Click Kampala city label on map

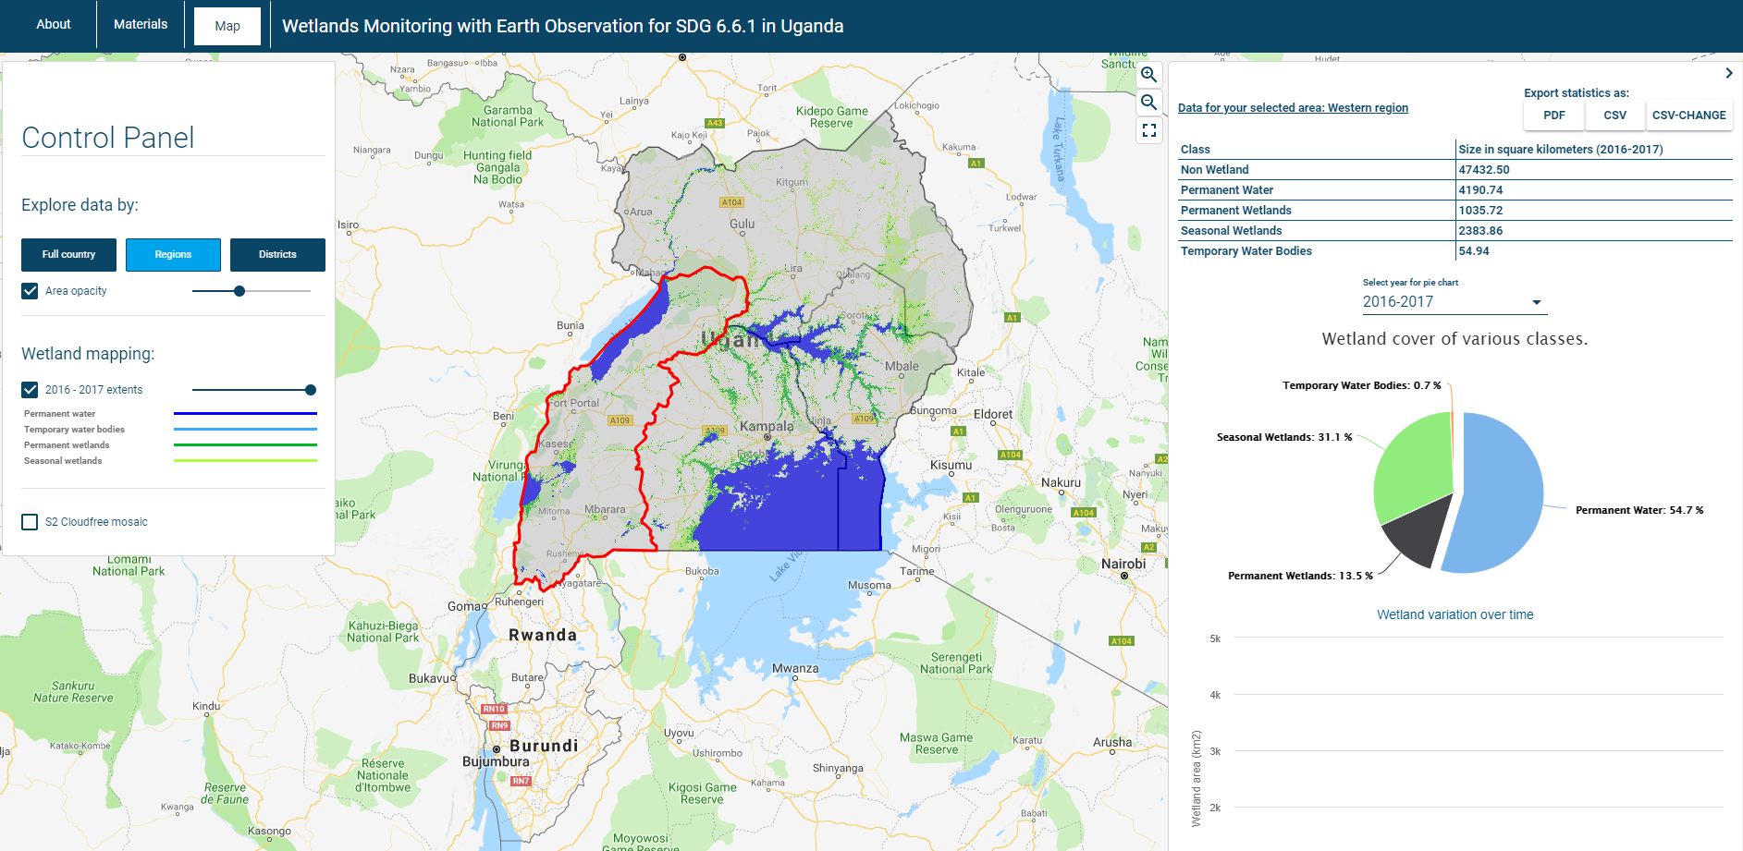pos(767,426)
